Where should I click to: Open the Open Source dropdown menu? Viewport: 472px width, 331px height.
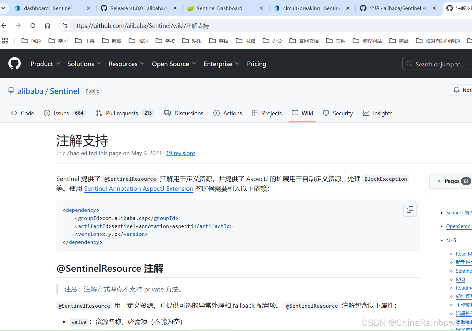[x=174, y=64]
